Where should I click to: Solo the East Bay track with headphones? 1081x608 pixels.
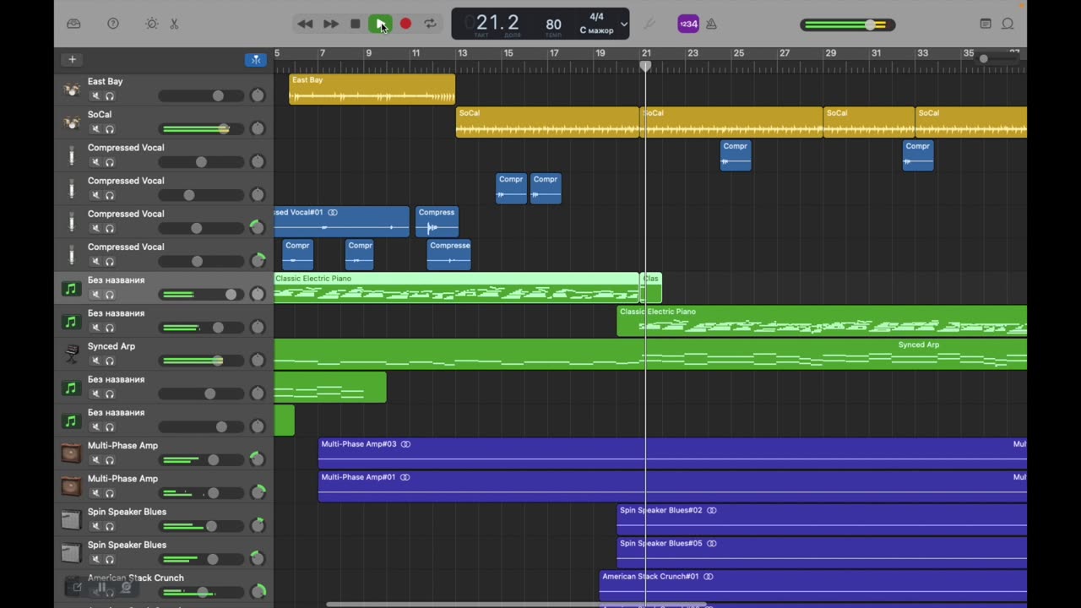click(x=110, y=96)
